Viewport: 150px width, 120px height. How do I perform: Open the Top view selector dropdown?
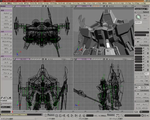(23, 6)
